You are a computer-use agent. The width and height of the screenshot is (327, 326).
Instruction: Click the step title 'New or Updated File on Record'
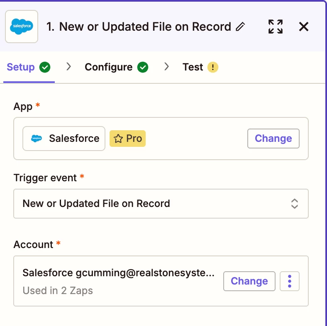tap(145, 27)
